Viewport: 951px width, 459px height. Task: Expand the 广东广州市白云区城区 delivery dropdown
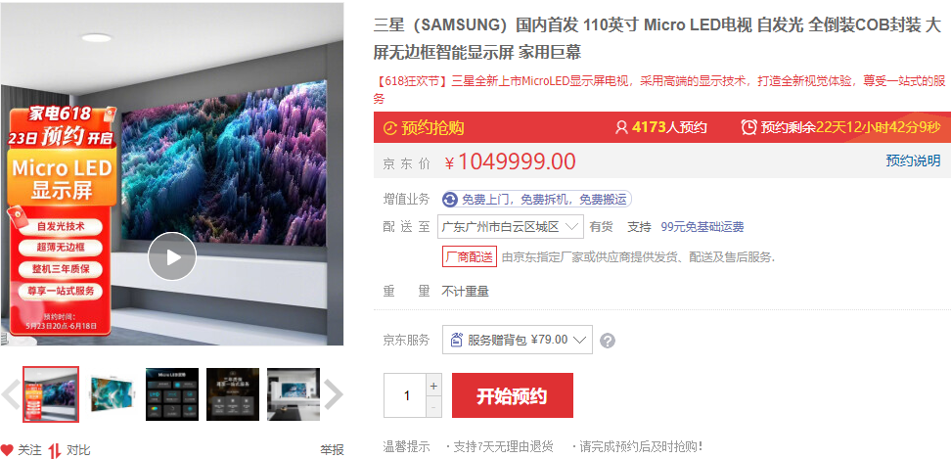(510, 227)
